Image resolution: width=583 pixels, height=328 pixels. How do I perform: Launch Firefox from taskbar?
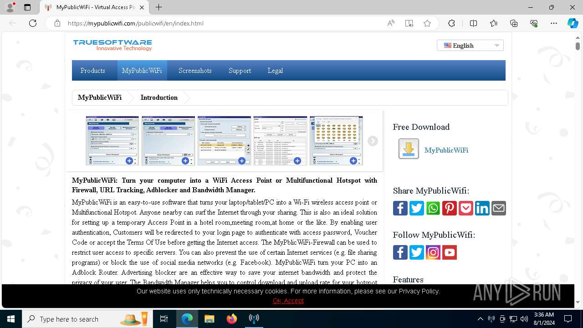pos(232,319)
